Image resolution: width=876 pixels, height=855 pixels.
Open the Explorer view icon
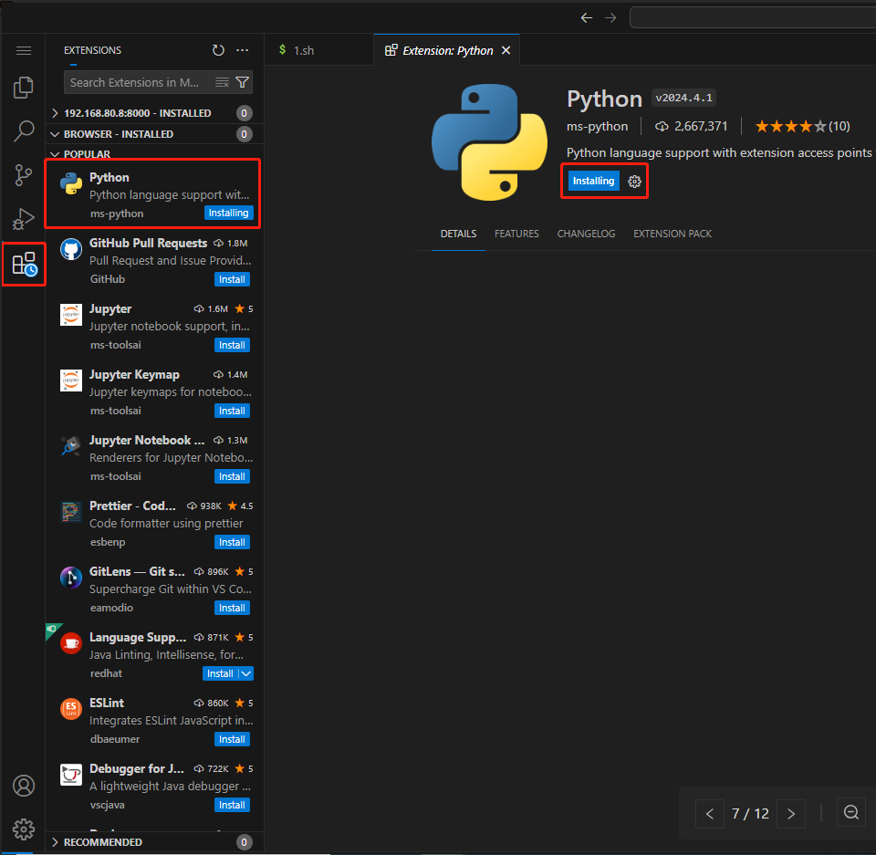(24, 88)
